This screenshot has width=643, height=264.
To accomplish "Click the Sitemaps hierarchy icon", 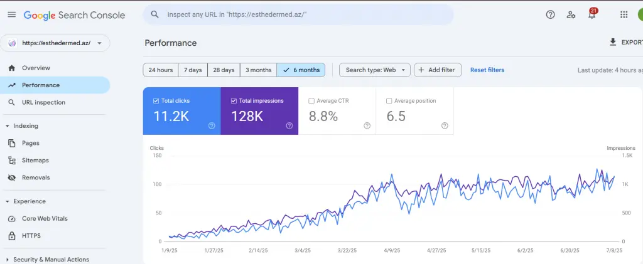I will coord(12,161).
